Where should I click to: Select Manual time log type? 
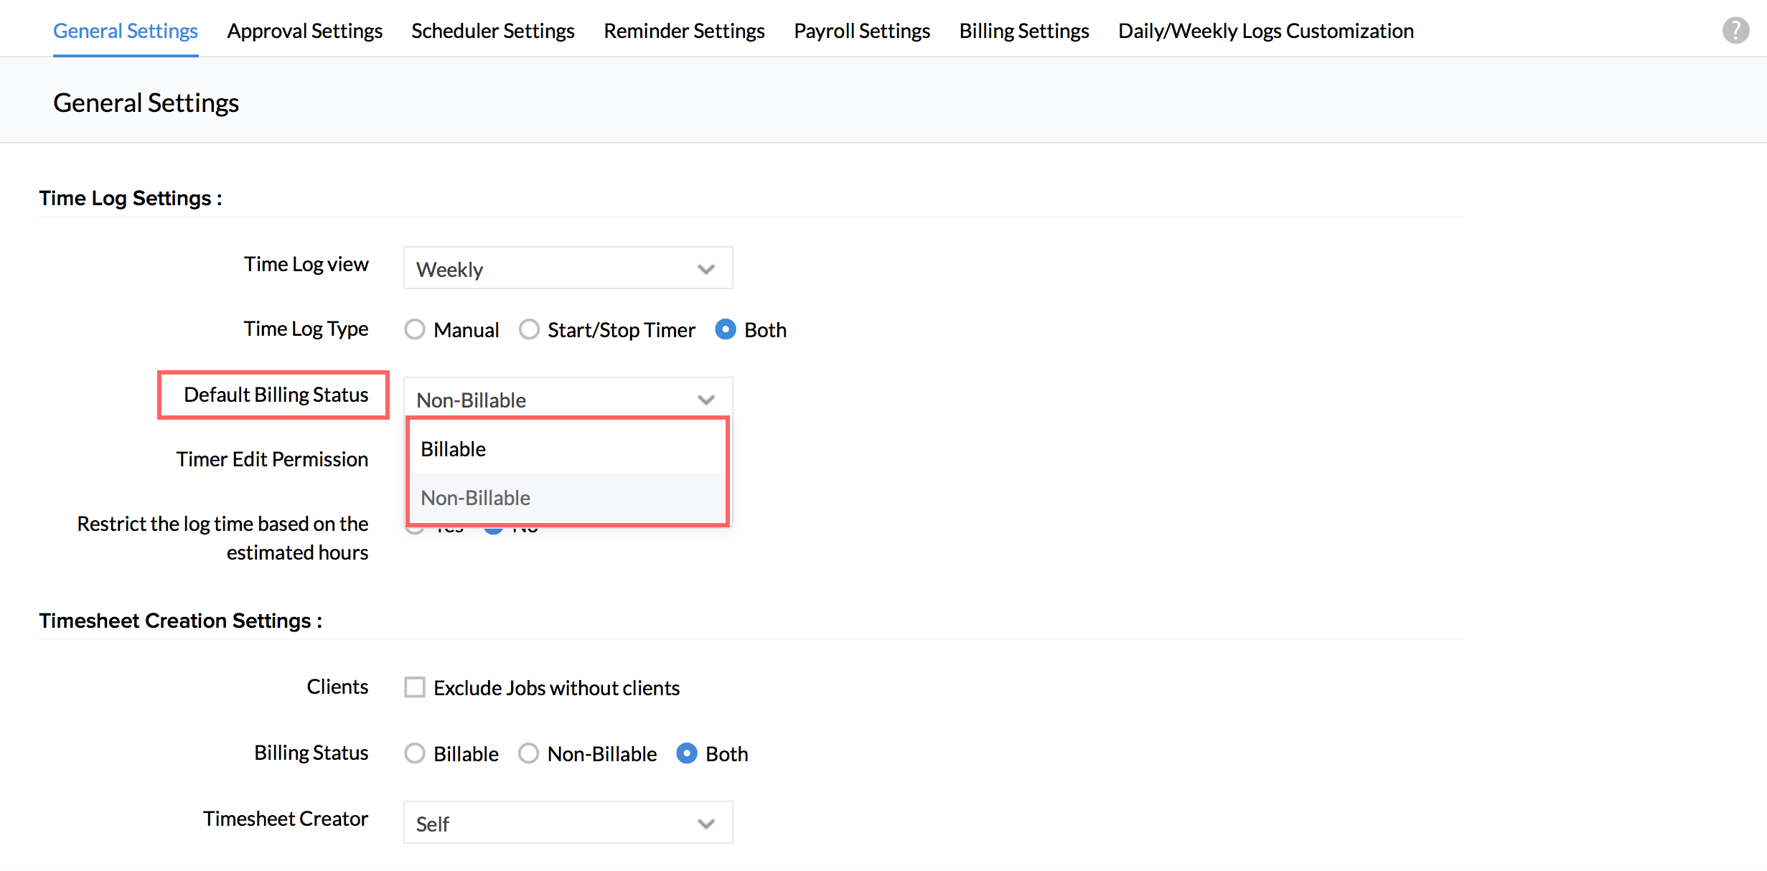(415, 329)
